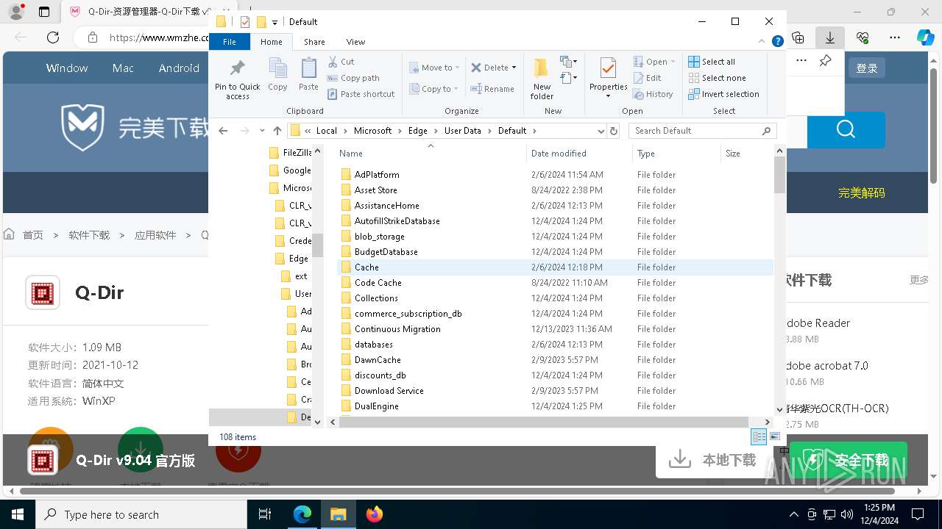Click Select all in ribbon

point(712,62)
